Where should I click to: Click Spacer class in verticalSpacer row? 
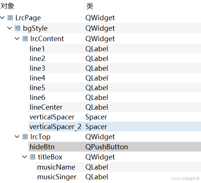96,117
